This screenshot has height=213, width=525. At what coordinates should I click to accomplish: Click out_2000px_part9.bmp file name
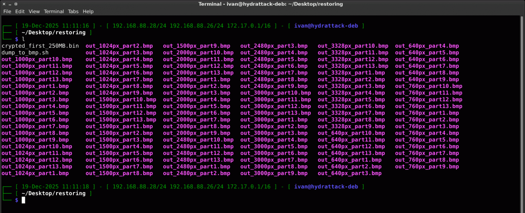(x=197, y=133)
